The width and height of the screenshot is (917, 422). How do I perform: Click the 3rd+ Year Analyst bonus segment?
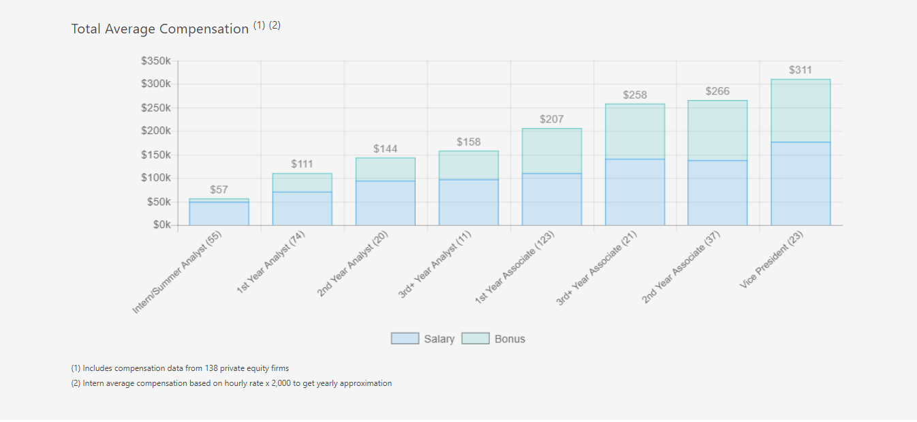(x=468, y=165)
